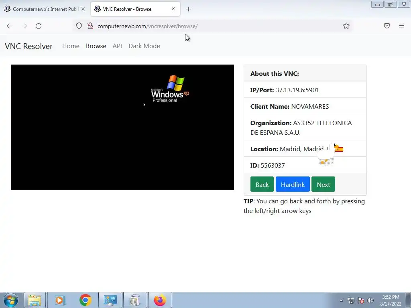411x308 pixels.
Task: Open a new tab with the plus button
Action: tap(188, 9)
